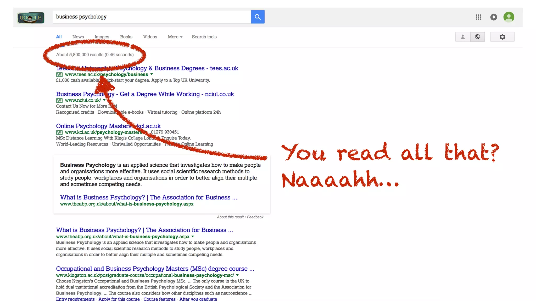Click the Ad badge beside www.nciul.co.uk
The width and height of the screenshot is (536, 301).
tap(59, 100)
